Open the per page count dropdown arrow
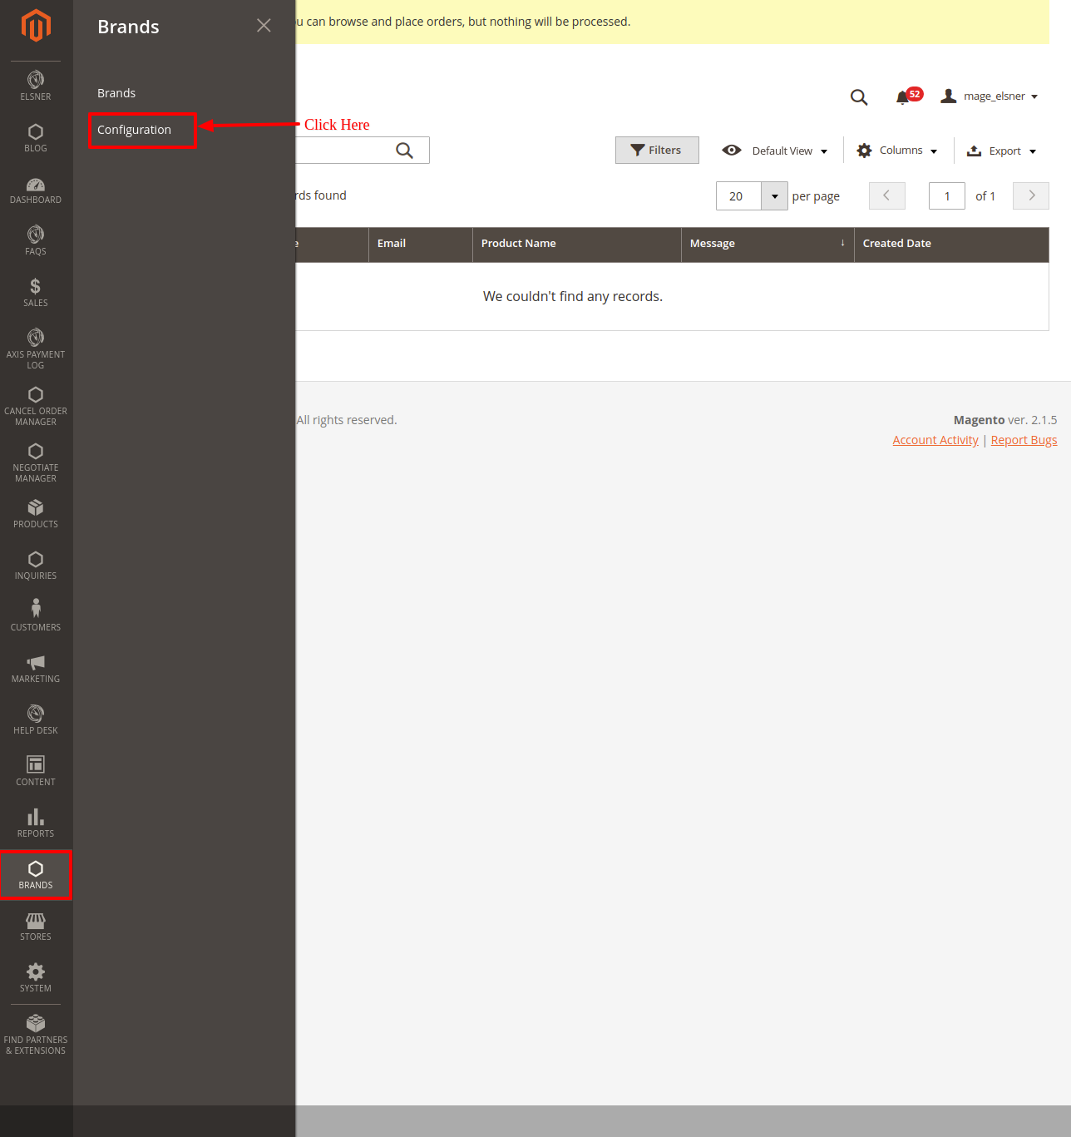 coord(774,196)
